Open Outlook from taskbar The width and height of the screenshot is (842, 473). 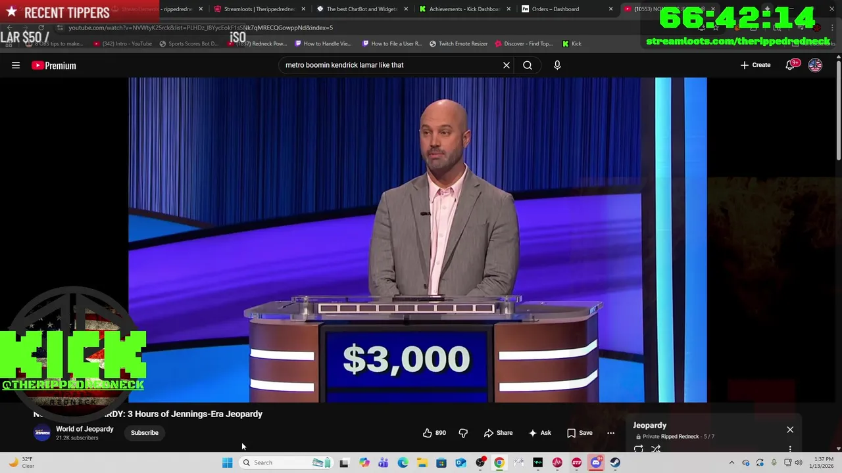tap(460, 462)
